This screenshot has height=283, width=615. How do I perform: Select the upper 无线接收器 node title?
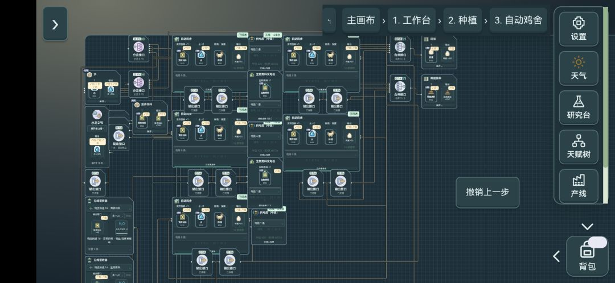[x=100, y=201]
